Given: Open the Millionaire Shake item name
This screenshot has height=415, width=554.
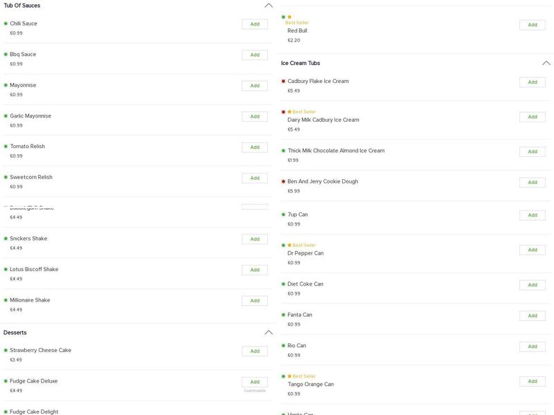Looking at the screenshot, I should (30, 300).
